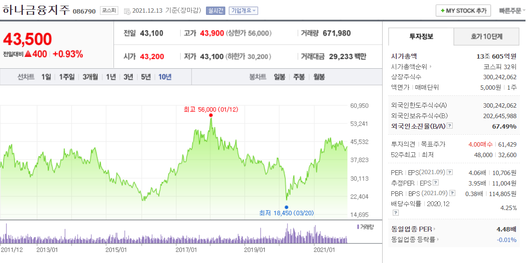
Task: Click stock code 086790
Action: (84, 11)
